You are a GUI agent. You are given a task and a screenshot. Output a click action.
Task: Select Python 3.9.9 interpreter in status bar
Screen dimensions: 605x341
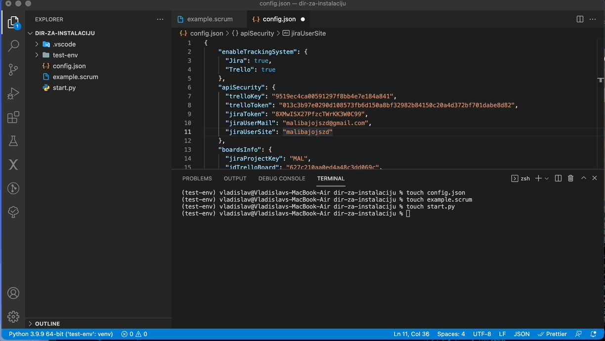(x=61, y=334)
